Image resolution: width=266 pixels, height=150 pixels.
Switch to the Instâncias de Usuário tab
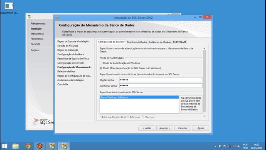coord(160,42)
